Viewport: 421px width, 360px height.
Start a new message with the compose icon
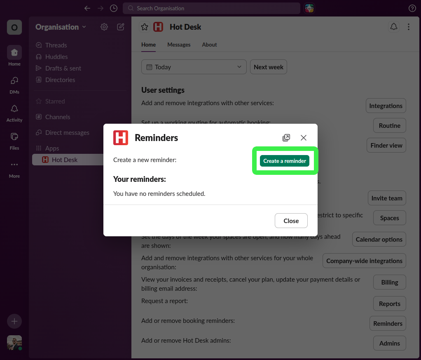tap(120, 26)
